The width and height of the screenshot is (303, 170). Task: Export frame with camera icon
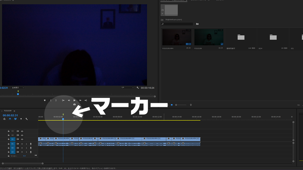coord(75,104)
